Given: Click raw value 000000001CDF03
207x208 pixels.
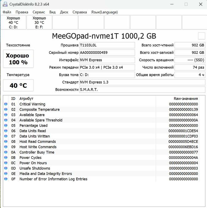Looking at the screenshot, I should [183, 136].
